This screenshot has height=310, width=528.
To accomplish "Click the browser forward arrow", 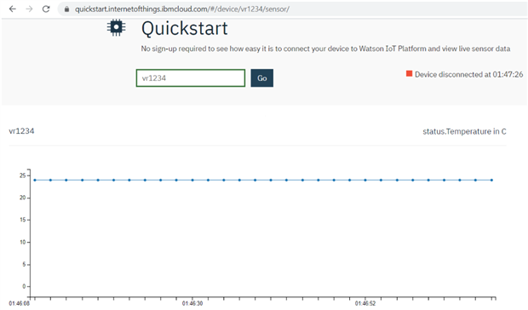I will 29,9.
